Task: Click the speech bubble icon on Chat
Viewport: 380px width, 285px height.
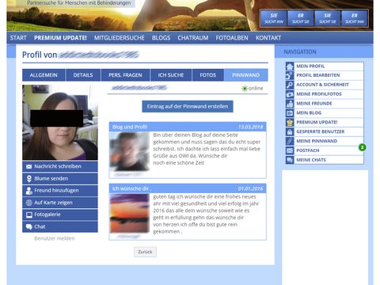Action: (29, 226)
